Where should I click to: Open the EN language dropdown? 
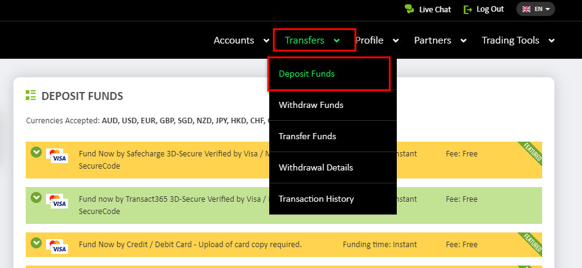click(x=536, y=9)
